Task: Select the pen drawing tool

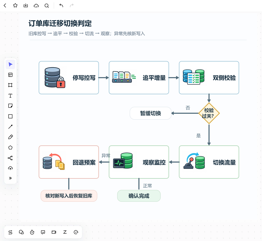Action: (10, 137)
